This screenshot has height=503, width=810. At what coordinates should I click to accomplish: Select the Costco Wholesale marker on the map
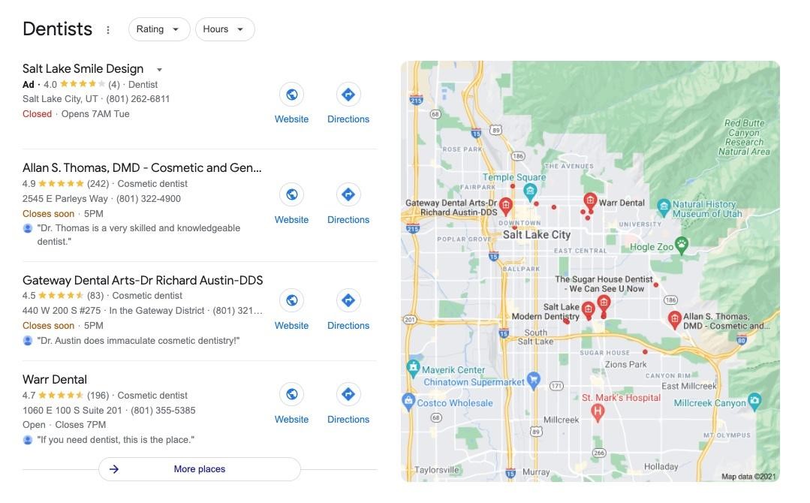(x=408, y=401)
